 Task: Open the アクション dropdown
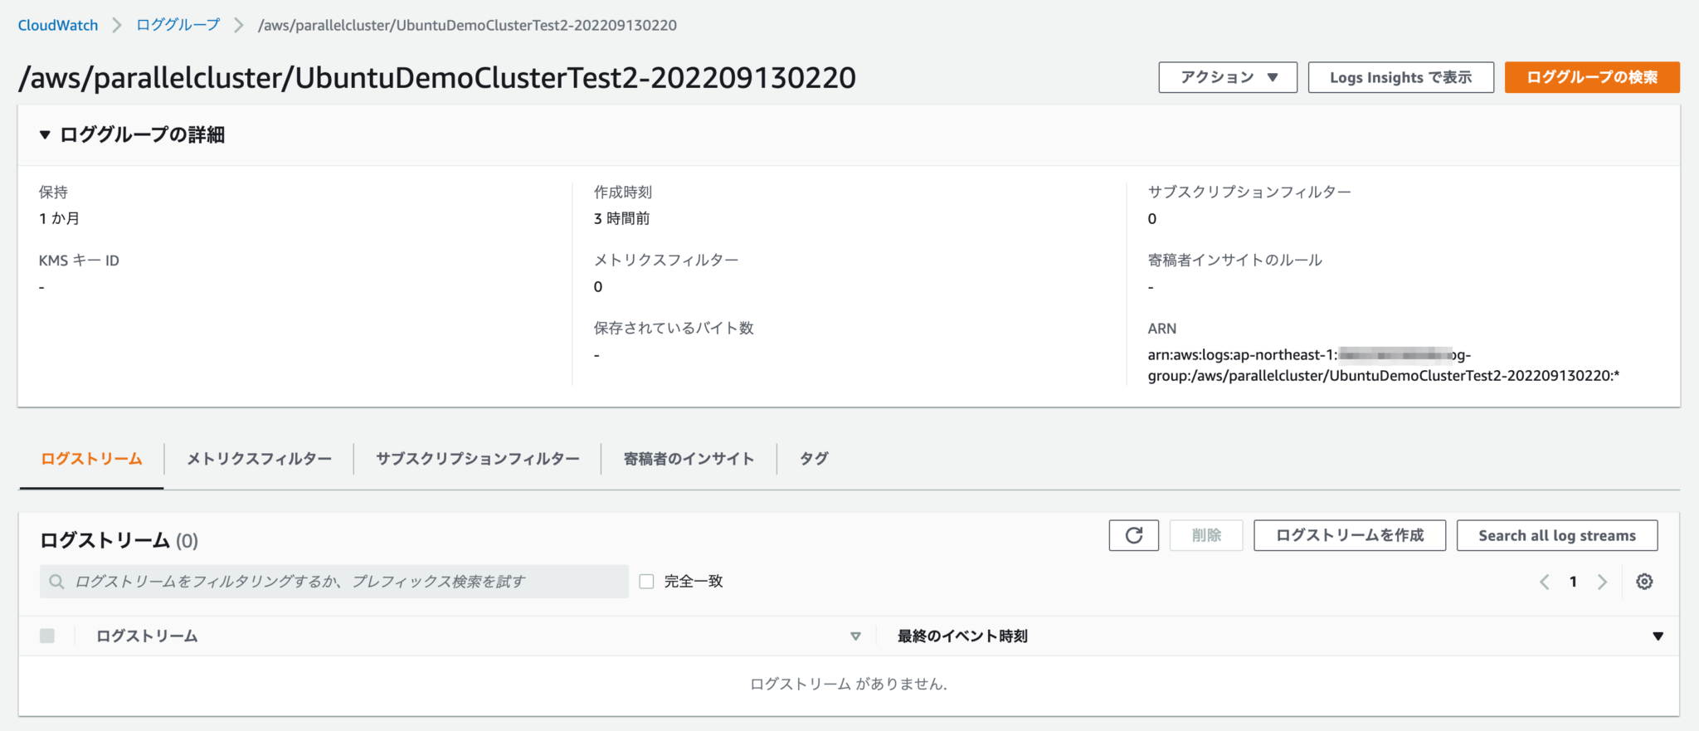point(1227,77)
